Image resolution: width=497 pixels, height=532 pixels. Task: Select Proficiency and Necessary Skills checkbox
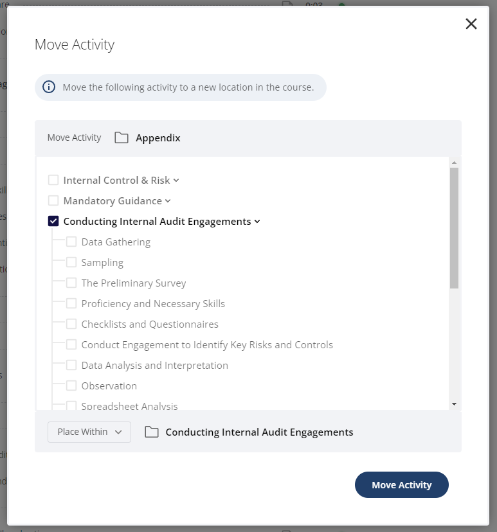(71, 303)
